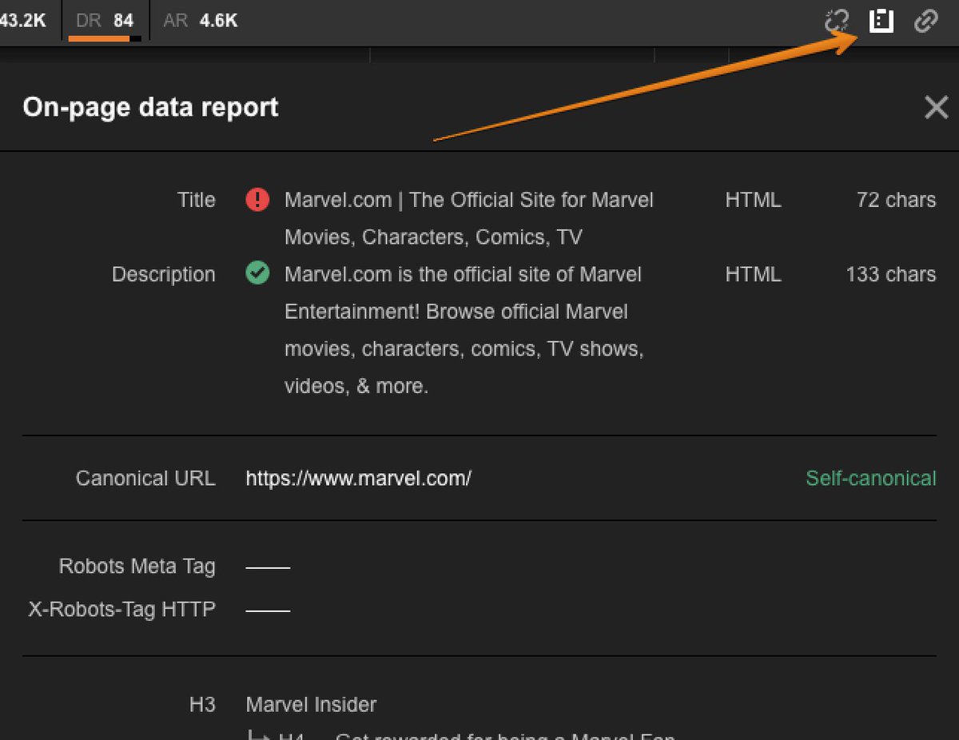
Task: Click the red warning icon beside Title
Action: [257, 200]
